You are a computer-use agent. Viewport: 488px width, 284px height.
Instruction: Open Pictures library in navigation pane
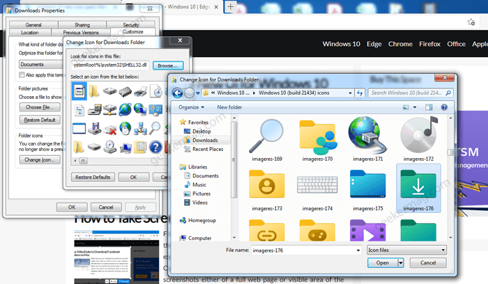pos(197,194)
